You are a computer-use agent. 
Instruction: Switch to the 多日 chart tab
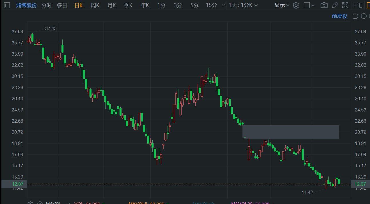62,5
